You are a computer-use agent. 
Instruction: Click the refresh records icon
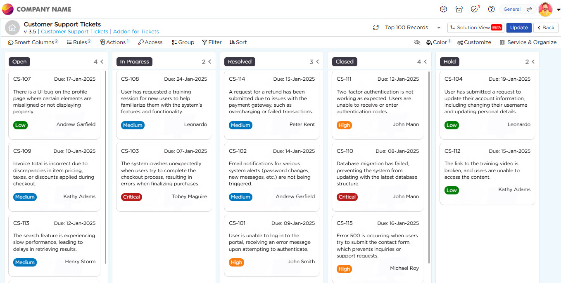click(x=376, y=28)
